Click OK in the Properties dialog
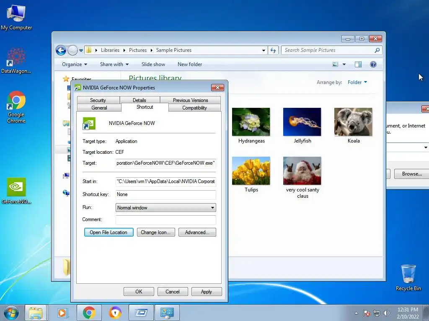This screenshot has height=321, width=429. point(139,291)
